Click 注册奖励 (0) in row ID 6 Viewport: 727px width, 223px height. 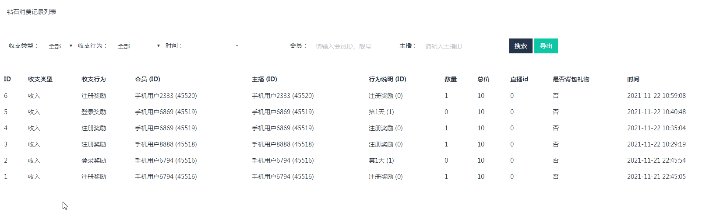[x=386, y=95]
